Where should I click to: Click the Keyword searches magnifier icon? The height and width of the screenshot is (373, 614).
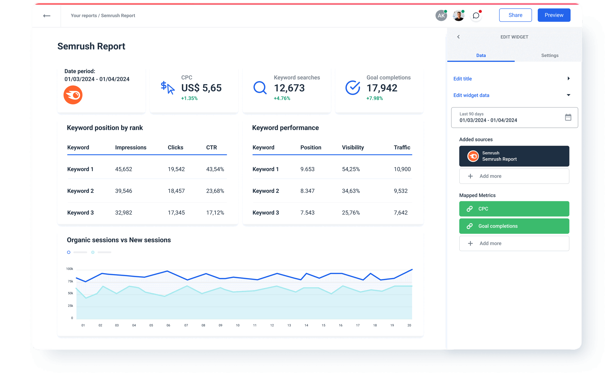point(259,88)
